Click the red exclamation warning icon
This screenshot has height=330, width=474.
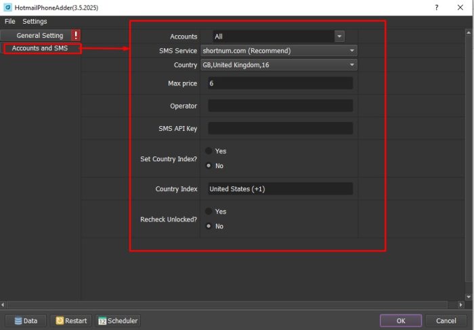click(x=76, y=35)
